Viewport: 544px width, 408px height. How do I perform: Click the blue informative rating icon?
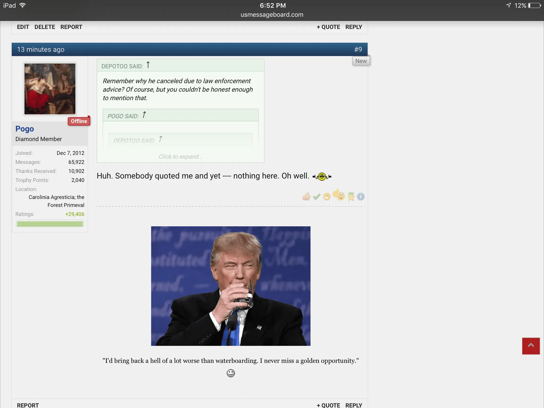coord(361,197)
